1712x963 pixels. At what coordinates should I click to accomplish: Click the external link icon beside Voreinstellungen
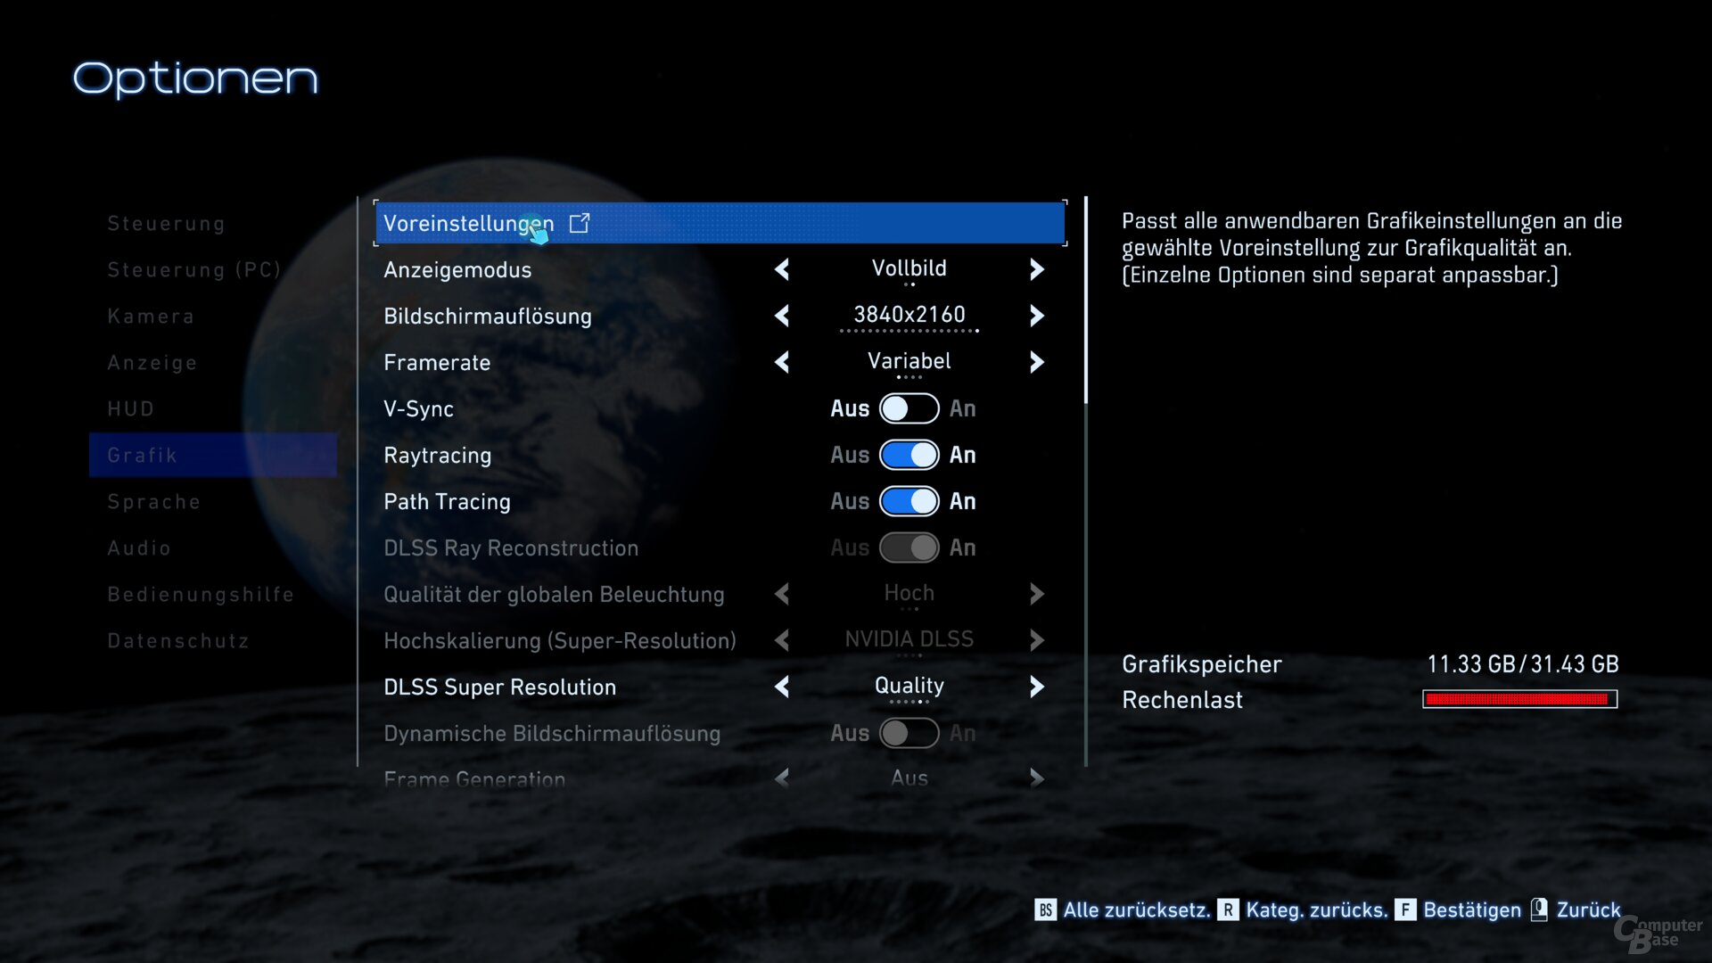pyautogui.click(x=580, y=223)
